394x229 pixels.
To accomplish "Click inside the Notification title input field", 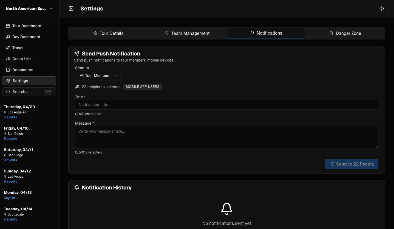I will pyautogui.click(x=226, y=105).
